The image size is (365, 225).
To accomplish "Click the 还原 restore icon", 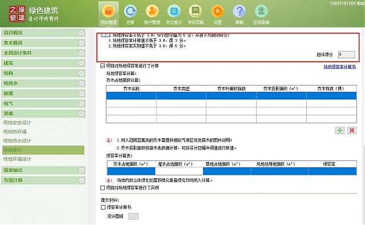I will tap(130, 11).
